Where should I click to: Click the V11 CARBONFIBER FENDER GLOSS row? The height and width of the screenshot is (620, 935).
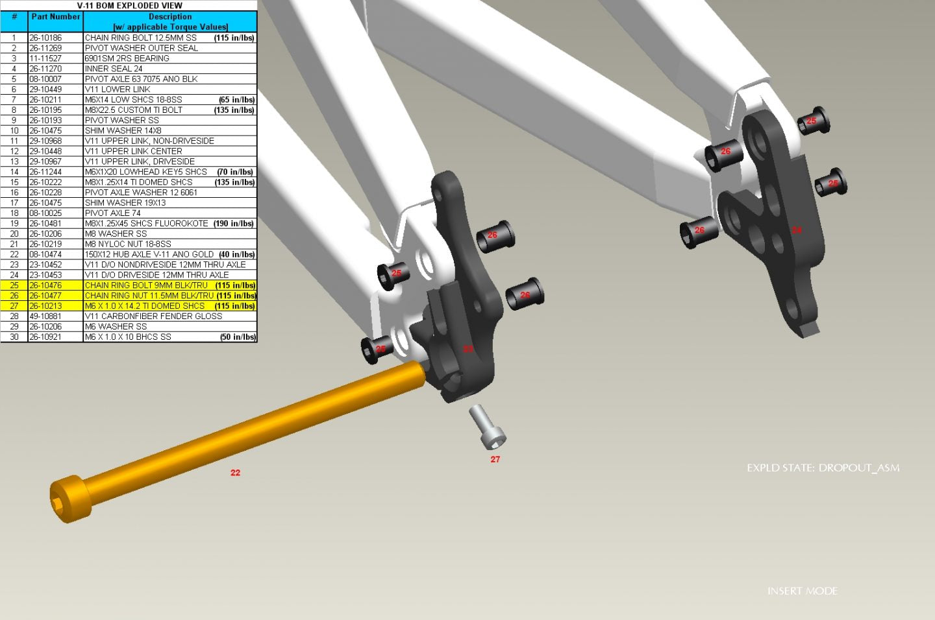pyautogui.click(x=153, y=316)
